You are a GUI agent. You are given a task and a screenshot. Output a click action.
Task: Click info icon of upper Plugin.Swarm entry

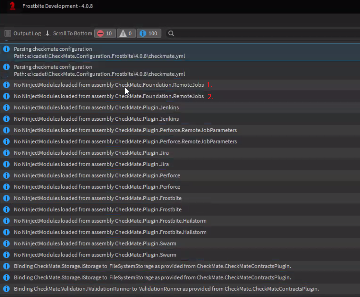(x=7, y=244)
